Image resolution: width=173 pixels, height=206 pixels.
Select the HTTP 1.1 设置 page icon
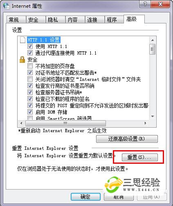(x=22, y=40)
